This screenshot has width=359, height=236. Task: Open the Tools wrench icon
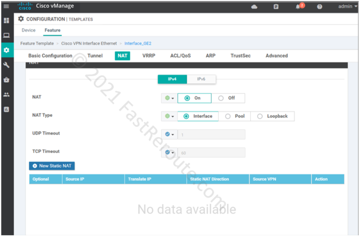[7, 65]
